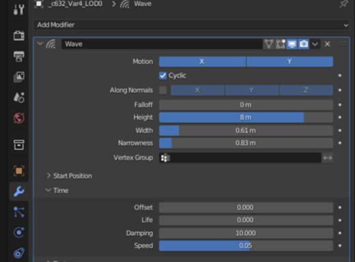Image resolution: width=355 pixels, height=262 pixels.
Task: Click the Speed slider
Action: [x=246, y=246]
